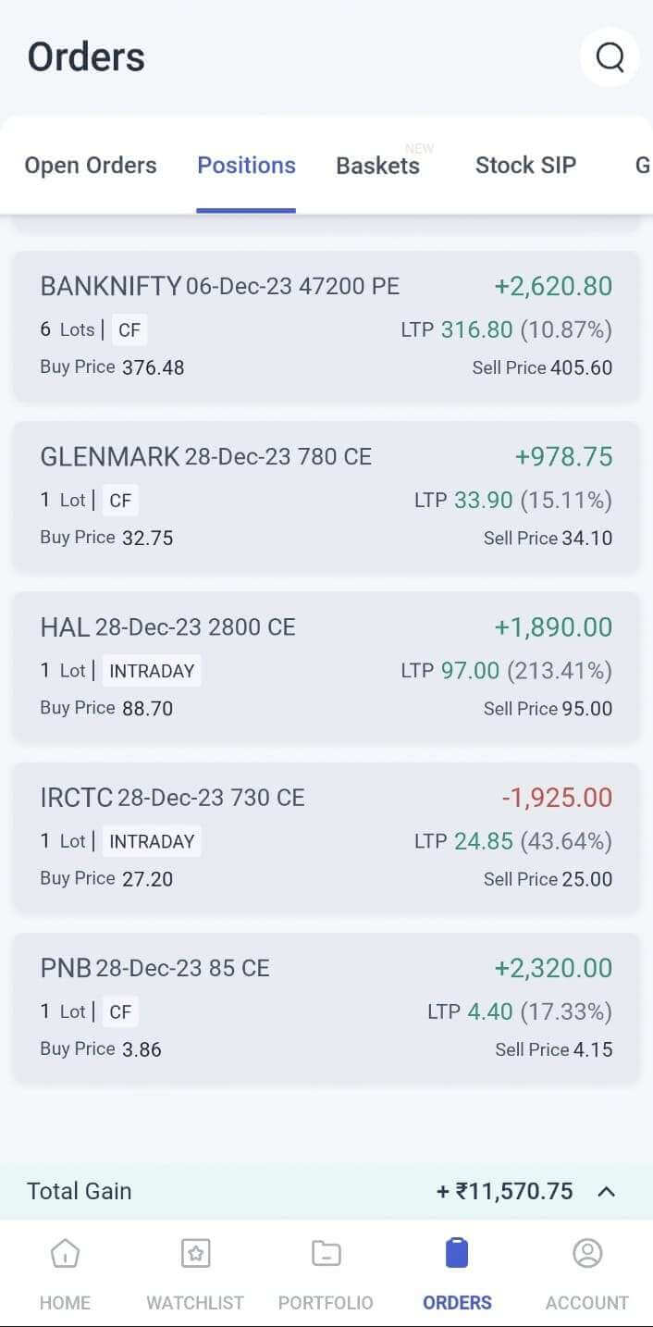Open the PNB 85 CE position

click(326, 1008)
